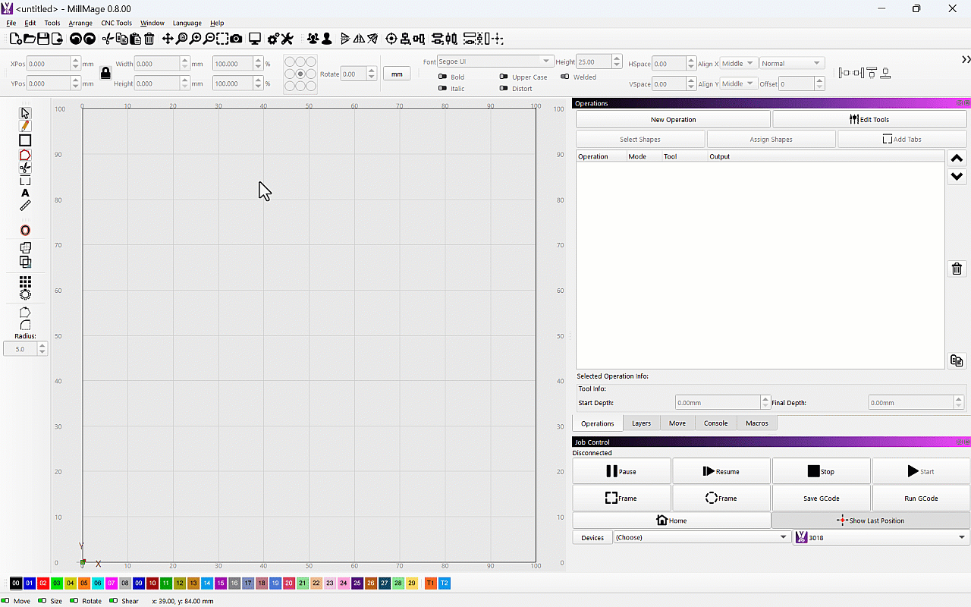Viewport: 971px width, 607px height.
Task: Click the trash delete icon in toolbar
Action: 149,39
